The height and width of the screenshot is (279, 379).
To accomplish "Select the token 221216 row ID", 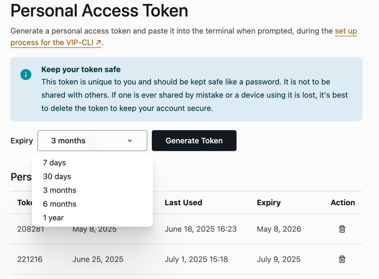I will [30, 259].
